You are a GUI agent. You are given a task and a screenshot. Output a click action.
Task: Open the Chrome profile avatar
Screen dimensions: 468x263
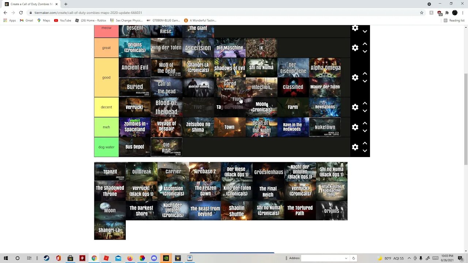(455, 12)
